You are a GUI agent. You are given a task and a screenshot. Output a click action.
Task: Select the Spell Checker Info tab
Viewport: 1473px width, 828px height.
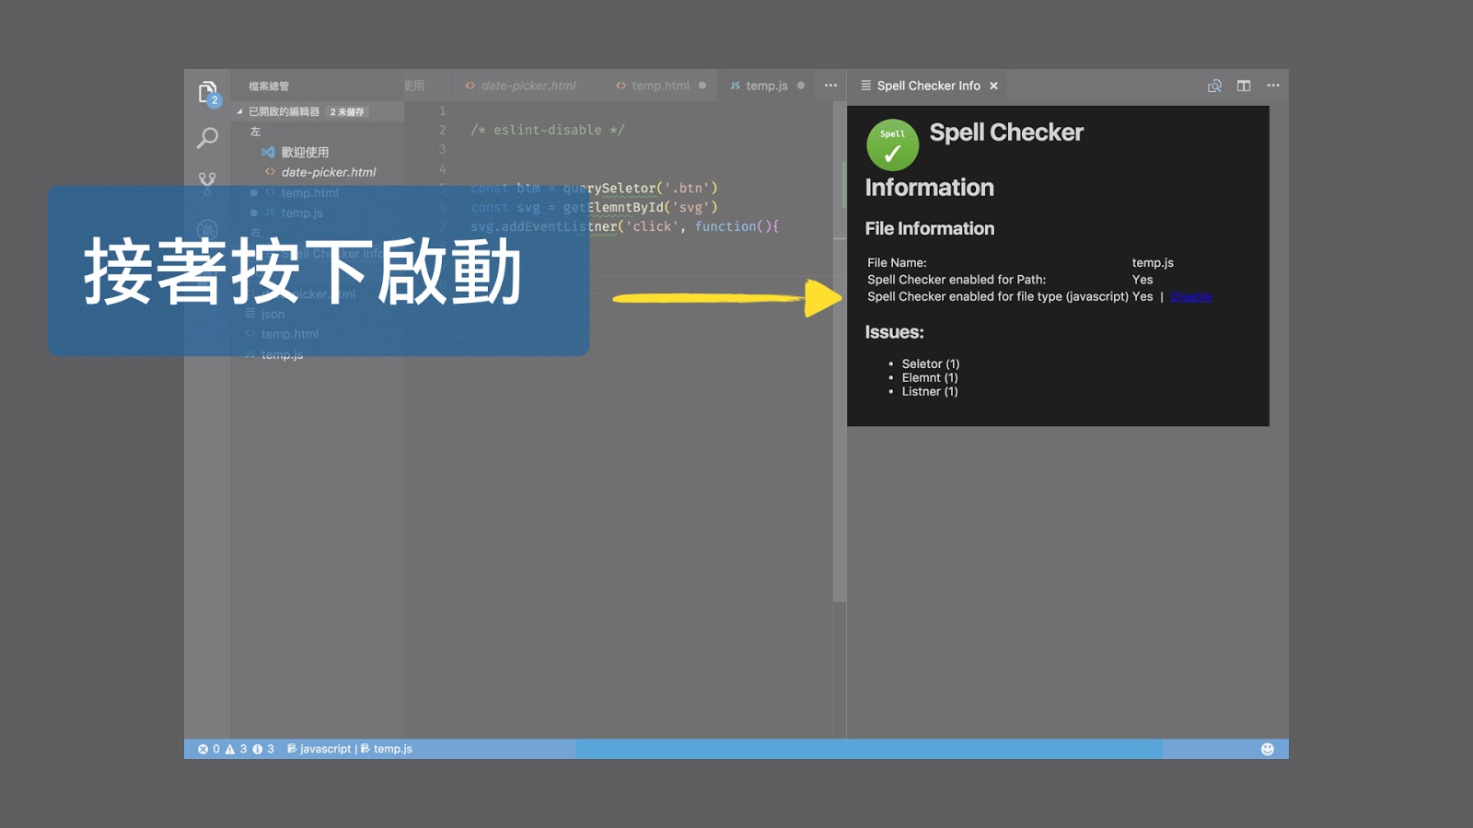coord(928,86)
